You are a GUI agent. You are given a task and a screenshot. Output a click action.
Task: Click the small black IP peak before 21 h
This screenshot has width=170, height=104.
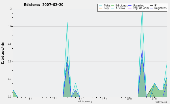point(150,90)
